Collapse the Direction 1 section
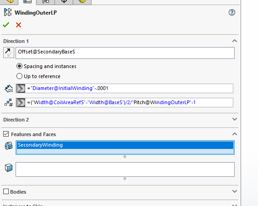 pos(235,41)
